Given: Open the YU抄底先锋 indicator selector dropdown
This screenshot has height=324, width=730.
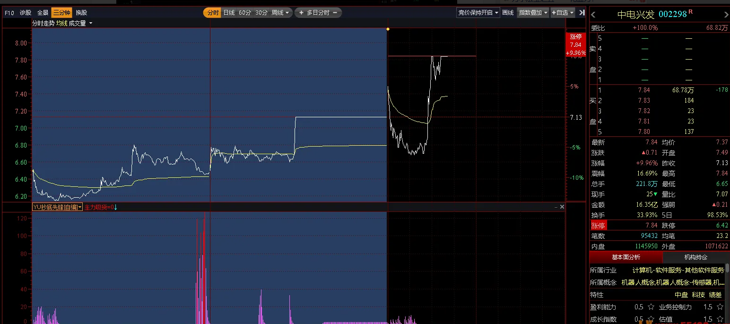Looking at the screenshot, I should pyautogui.click(x=80, y=207).
